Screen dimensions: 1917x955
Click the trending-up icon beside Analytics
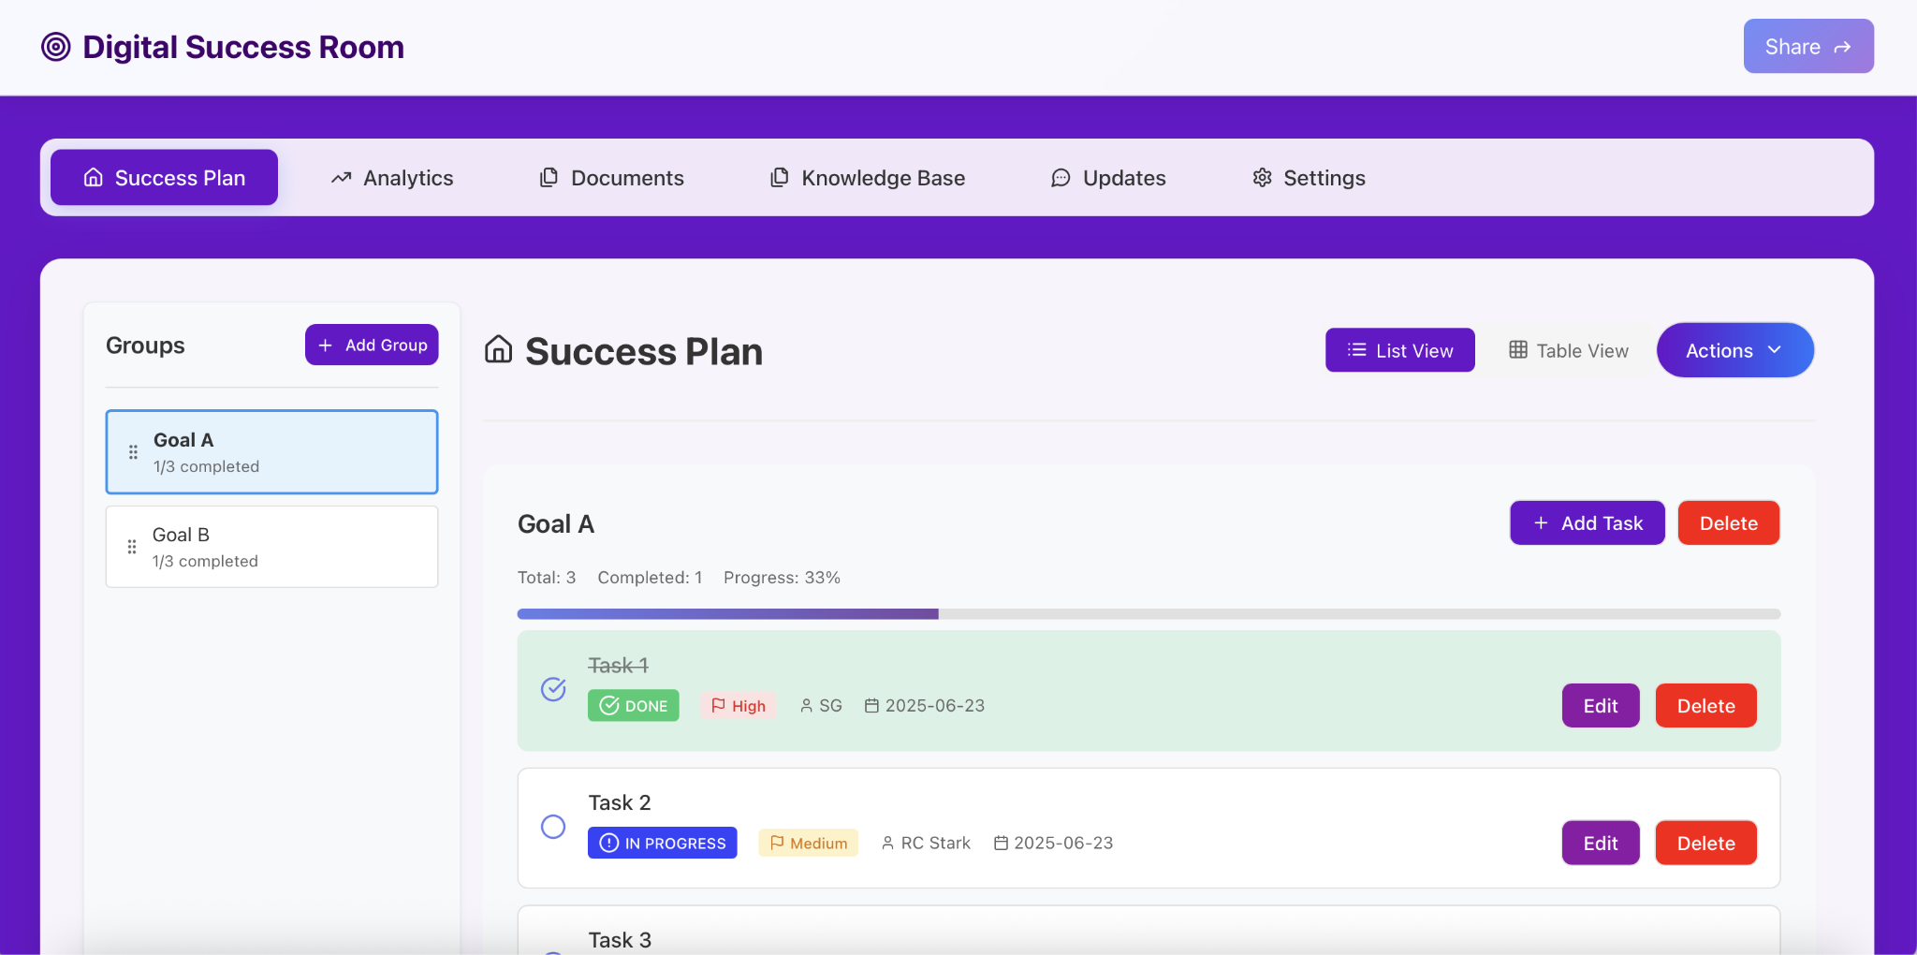[341, 177]
